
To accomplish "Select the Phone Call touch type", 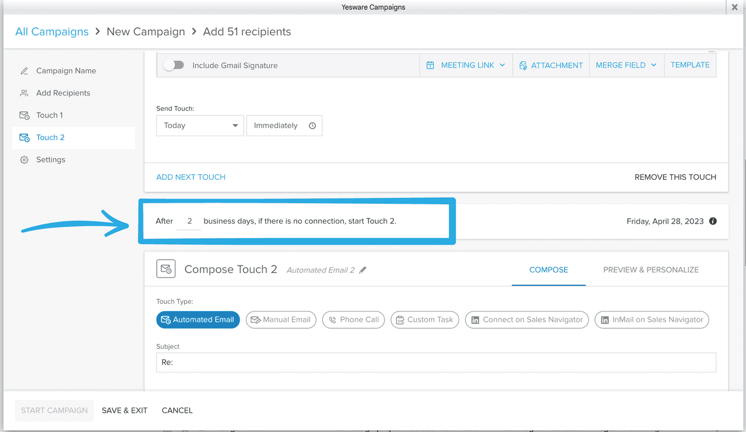I will (353, 320).
